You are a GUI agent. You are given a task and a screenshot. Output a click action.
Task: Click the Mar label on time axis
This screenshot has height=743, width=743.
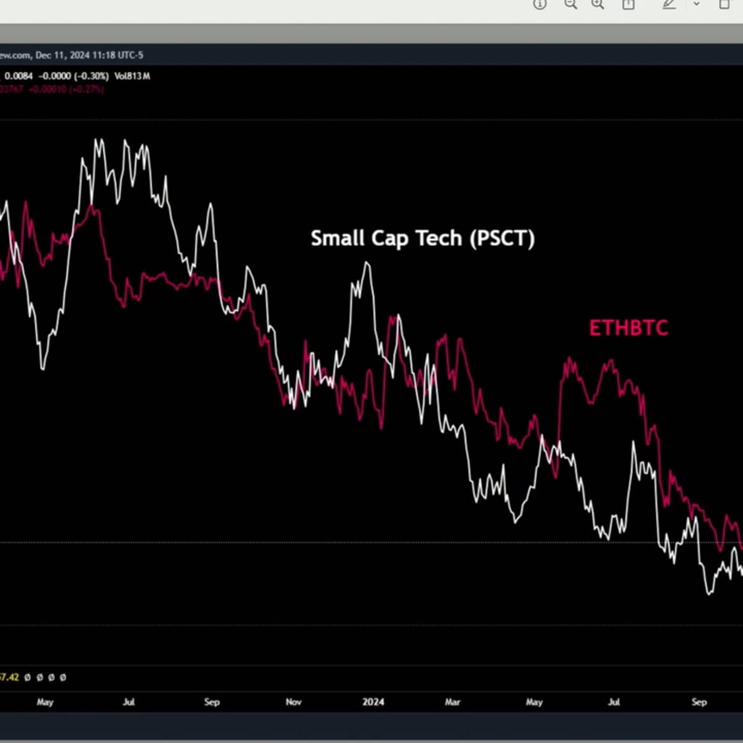453,702
